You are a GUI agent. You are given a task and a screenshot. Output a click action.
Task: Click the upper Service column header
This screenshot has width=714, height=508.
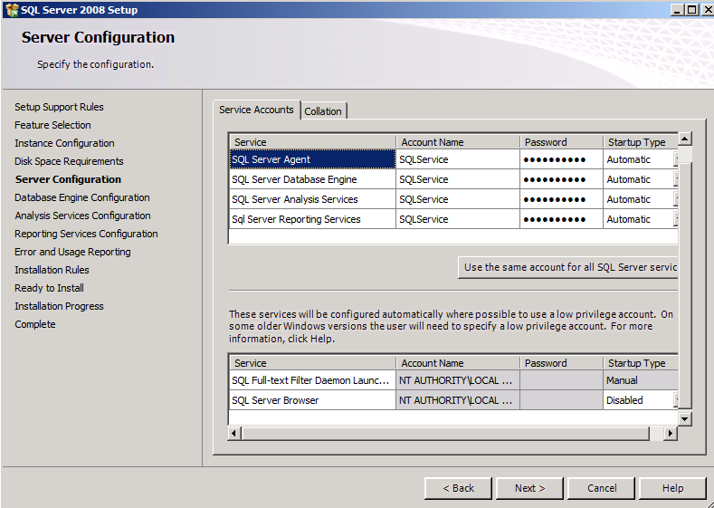313,142
